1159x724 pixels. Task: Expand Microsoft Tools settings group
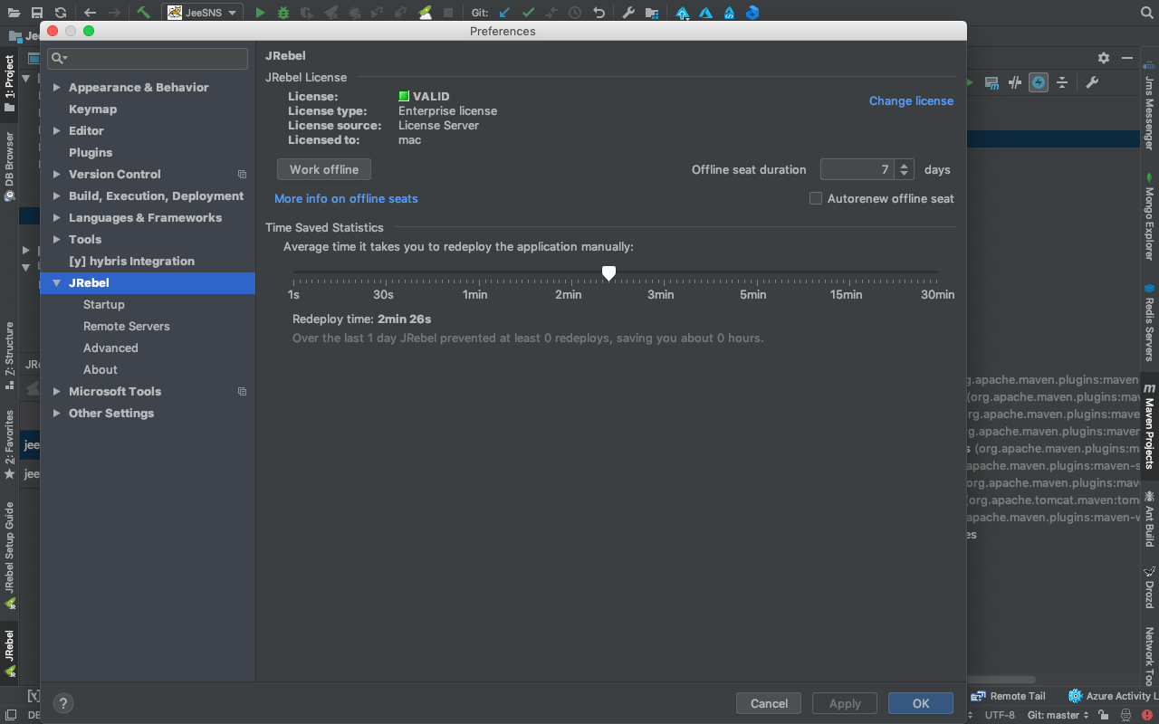coord(57,391)
